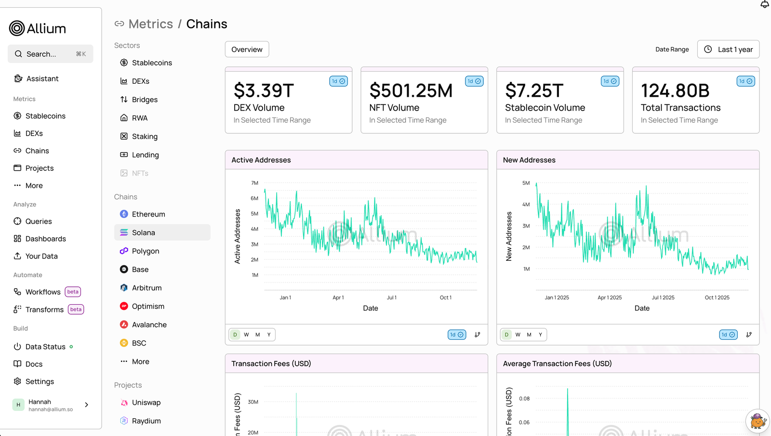Click the link icon beside Metrics breadcrumb
The height and width of the screenshot is (436, 771).
click(119, 24)
